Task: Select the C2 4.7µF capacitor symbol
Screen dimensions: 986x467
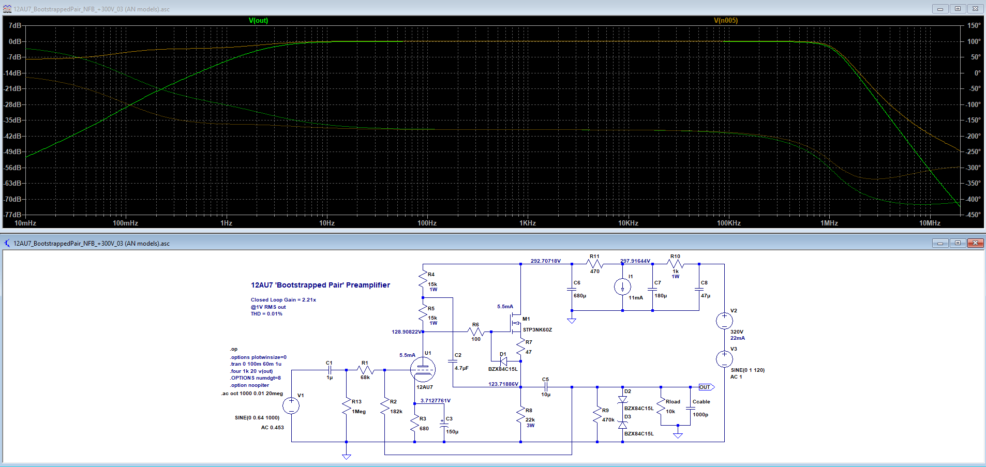Action: tap(453, 361)
